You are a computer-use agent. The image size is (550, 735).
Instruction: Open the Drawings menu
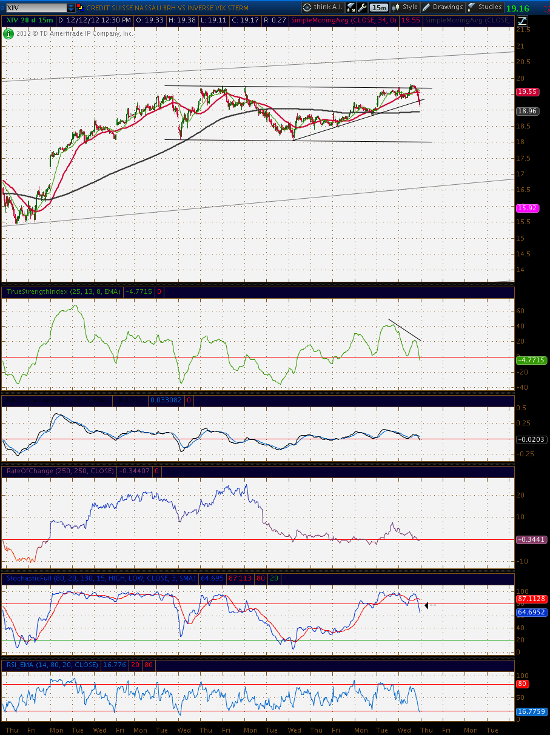[x=443, y=7]
